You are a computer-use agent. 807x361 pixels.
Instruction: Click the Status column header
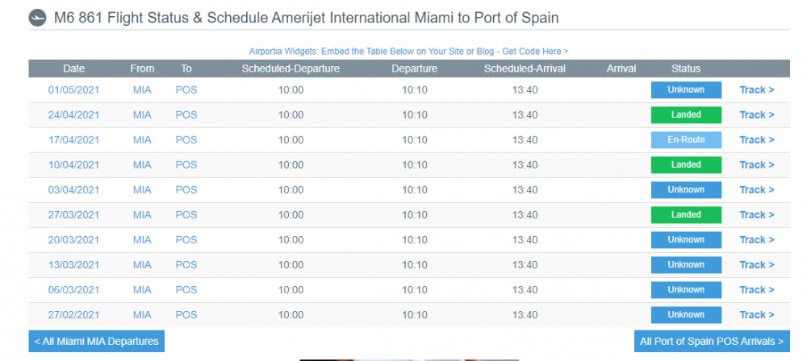[x=685, y=68]
